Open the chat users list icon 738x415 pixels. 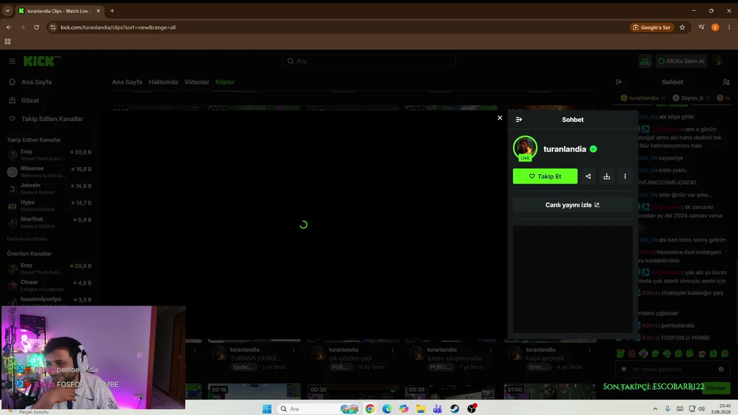[726, 82]
